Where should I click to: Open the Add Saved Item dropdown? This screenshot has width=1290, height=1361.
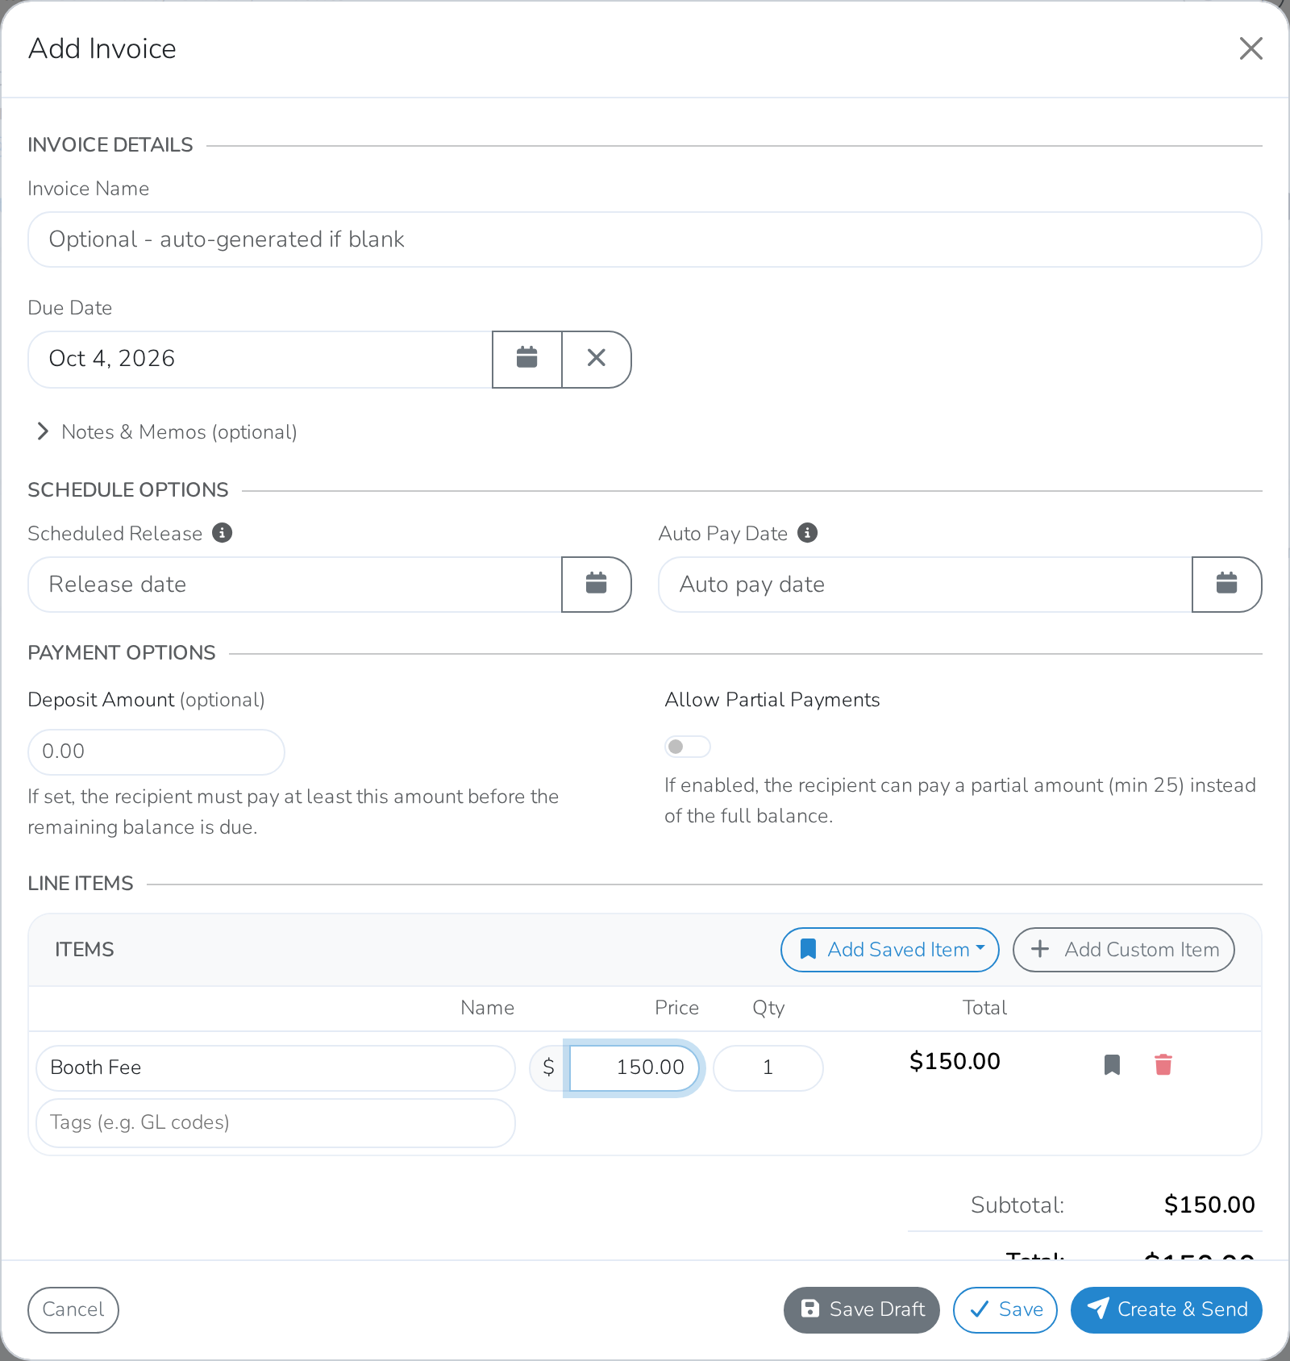tap(890, 950)
